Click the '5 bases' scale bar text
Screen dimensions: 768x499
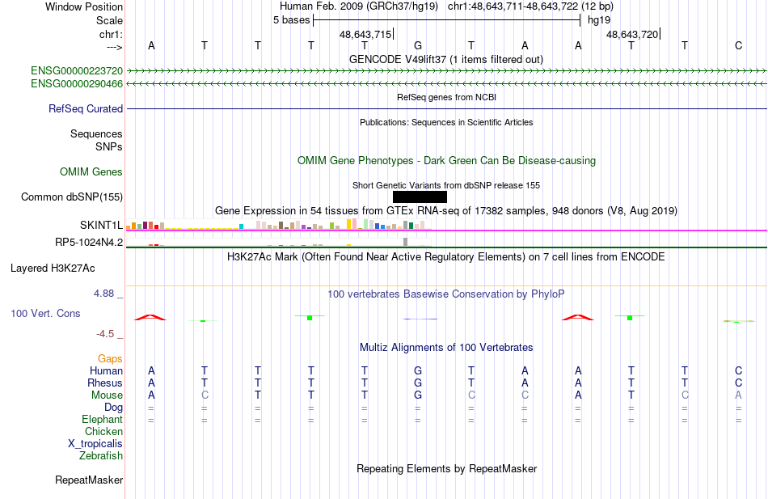tap(291, 20)
